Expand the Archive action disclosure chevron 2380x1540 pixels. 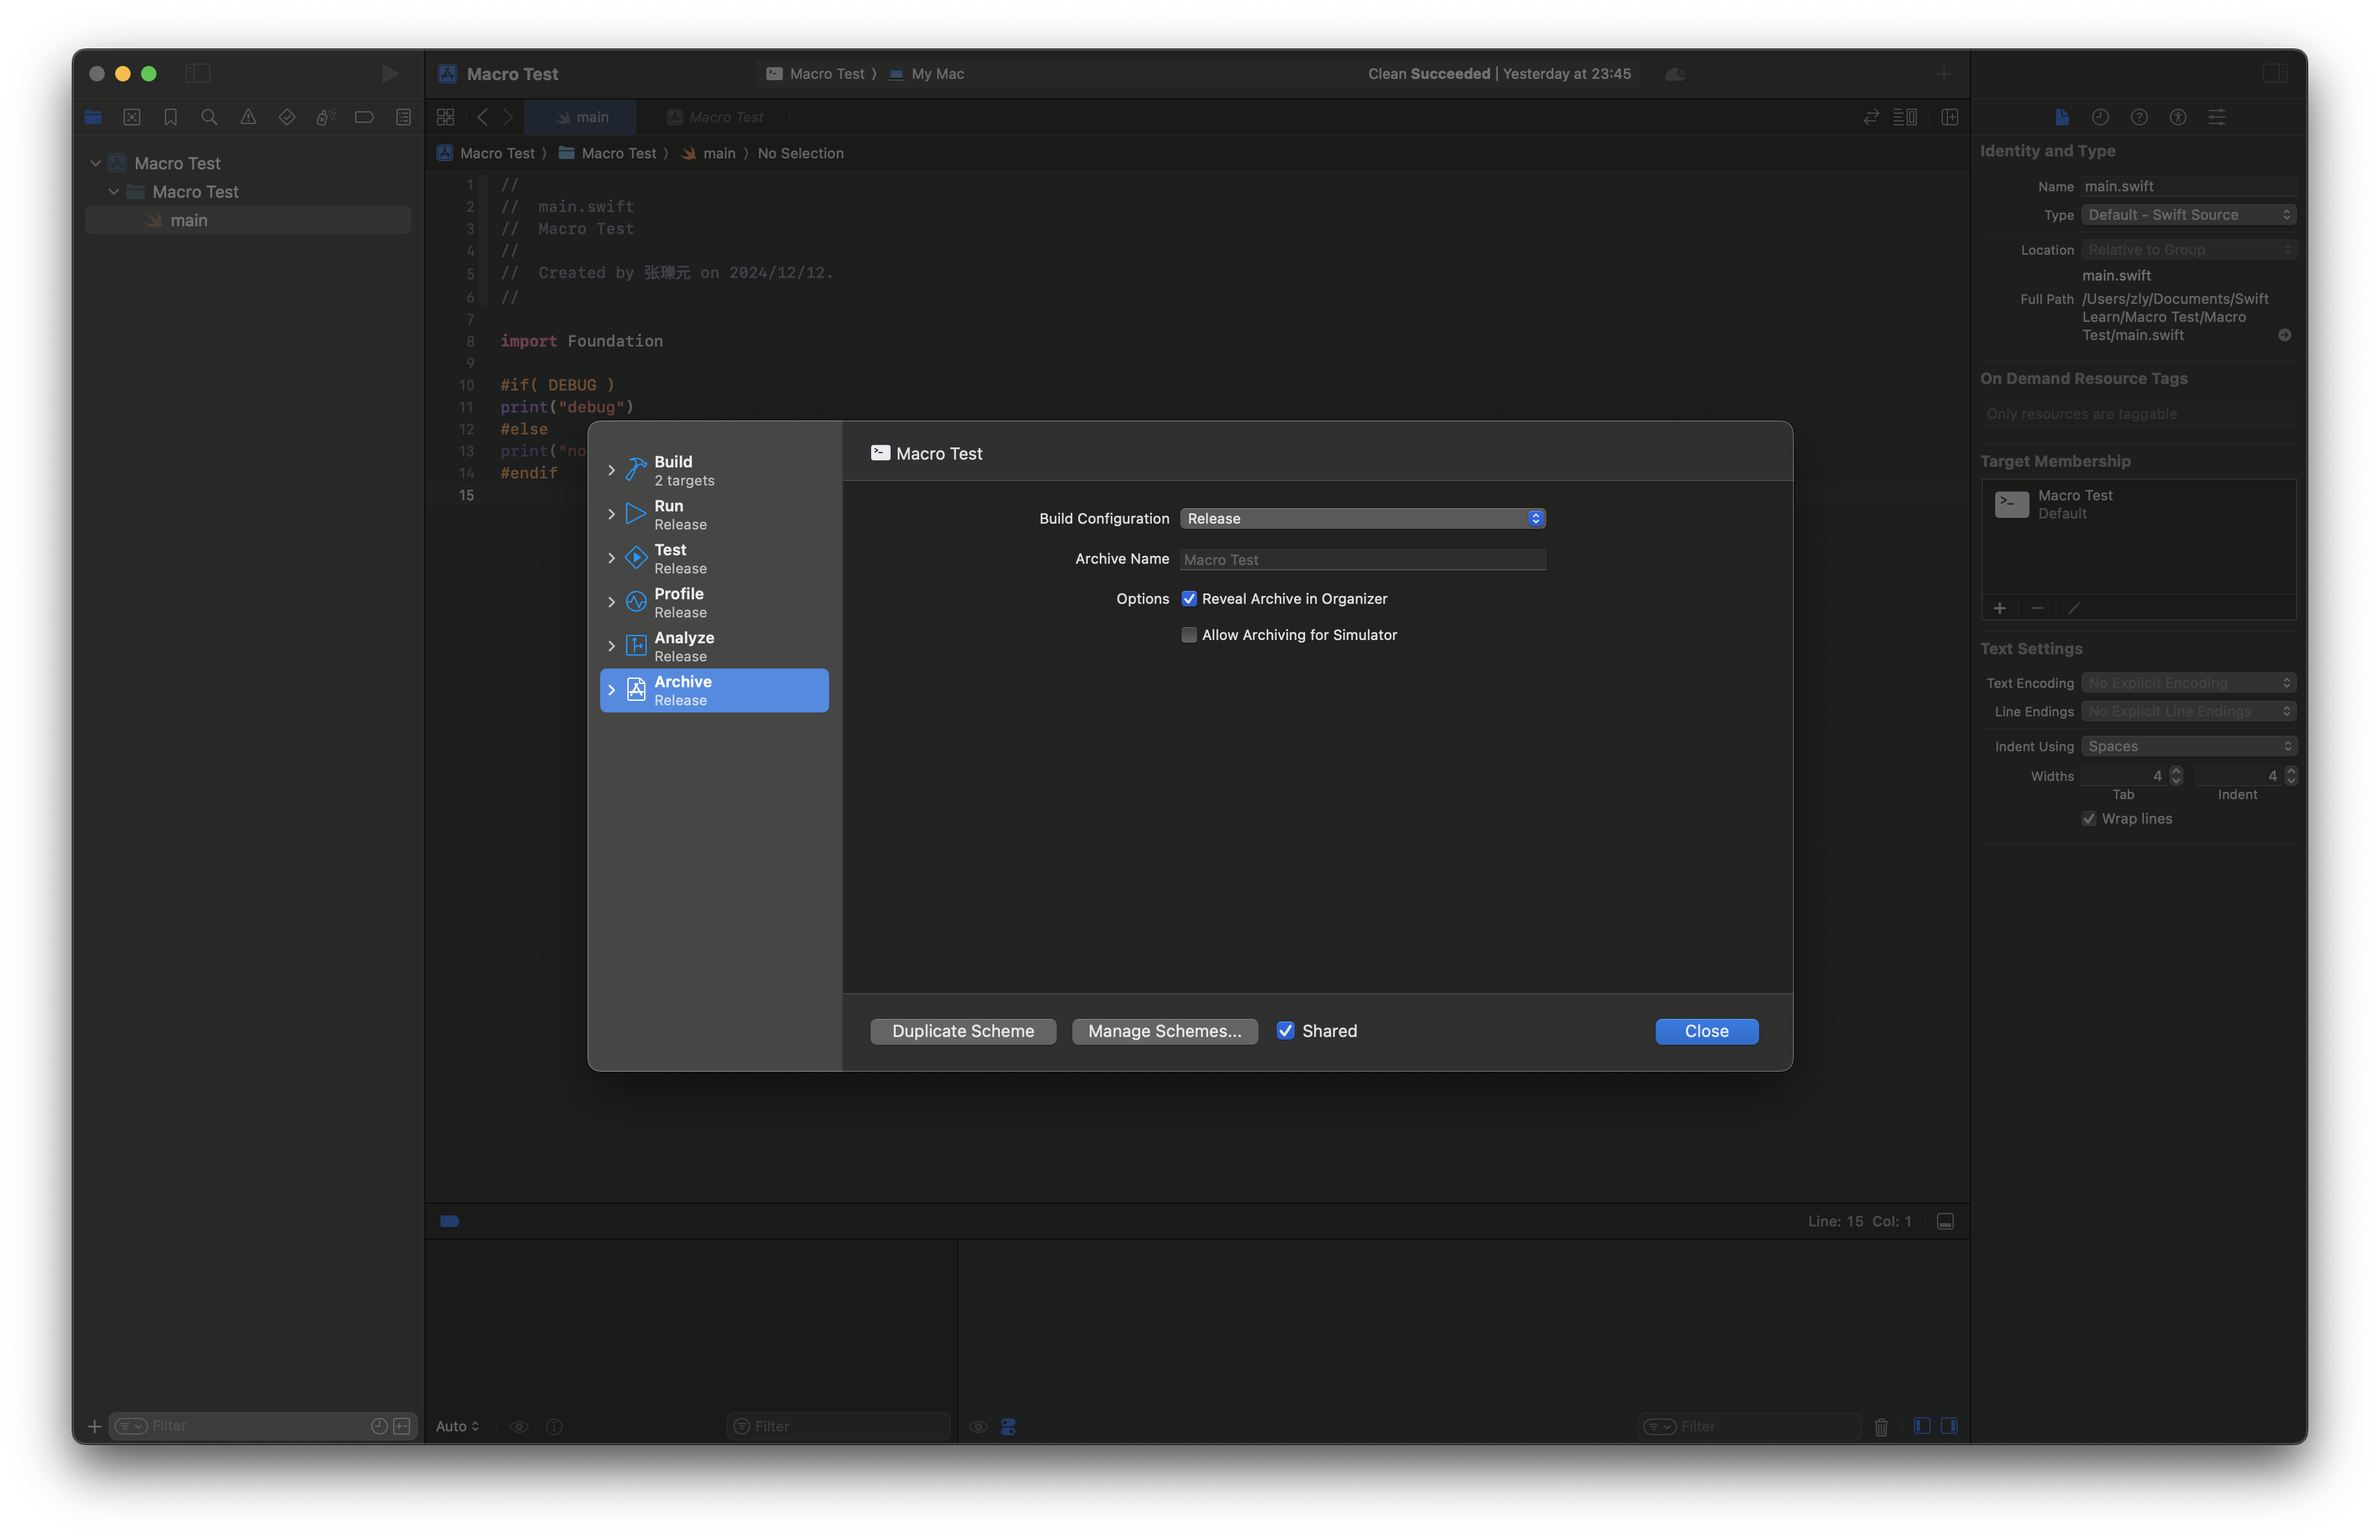click(x=611, y=690)
